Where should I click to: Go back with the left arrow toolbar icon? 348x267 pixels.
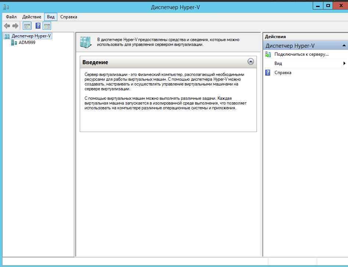click(7, 26)
